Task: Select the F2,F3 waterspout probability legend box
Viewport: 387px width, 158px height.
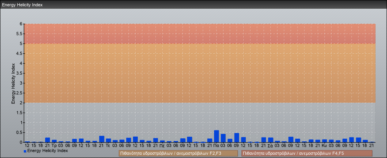Action: [178, 153]
